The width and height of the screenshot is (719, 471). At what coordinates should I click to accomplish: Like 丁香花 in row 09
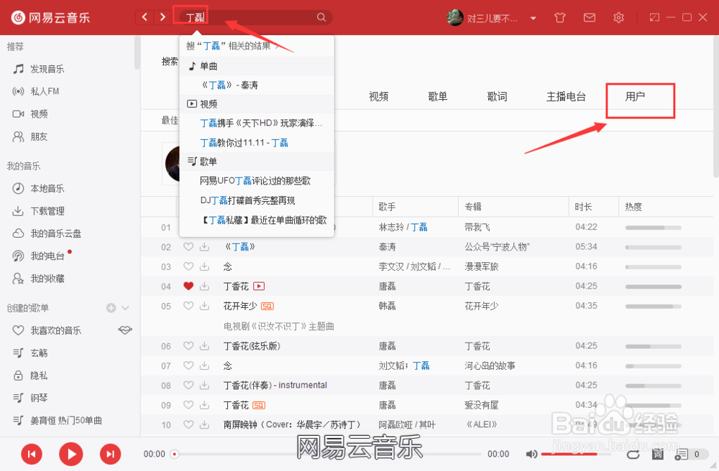coord(188,405)
